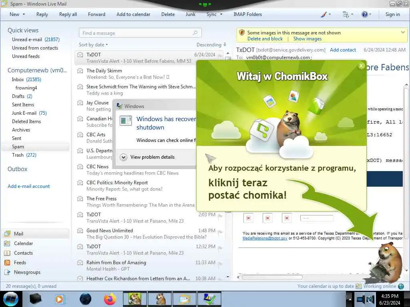Screen dimensions: 410x307
Task: Select Unread e-mail quick view
Action: [x=36, y=40]
